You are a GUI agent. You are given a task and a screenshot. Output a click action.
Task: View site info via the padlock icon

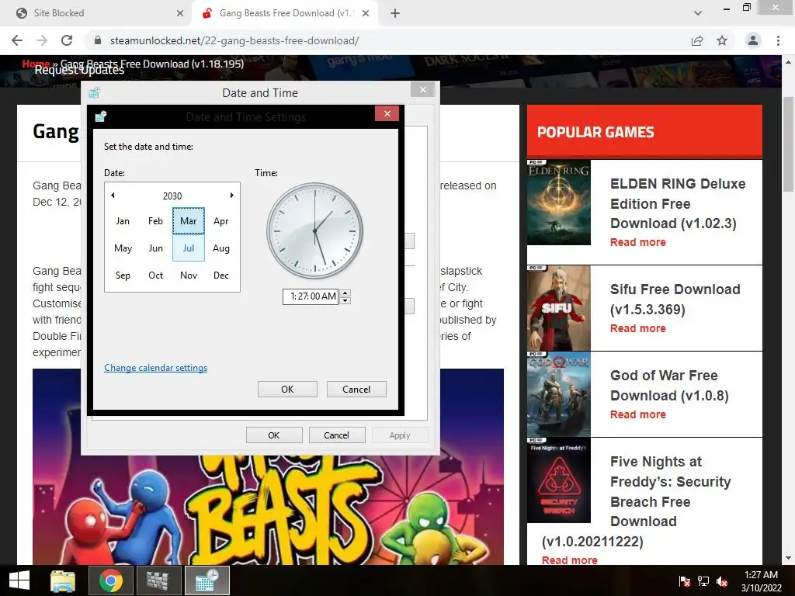point(98,40)
